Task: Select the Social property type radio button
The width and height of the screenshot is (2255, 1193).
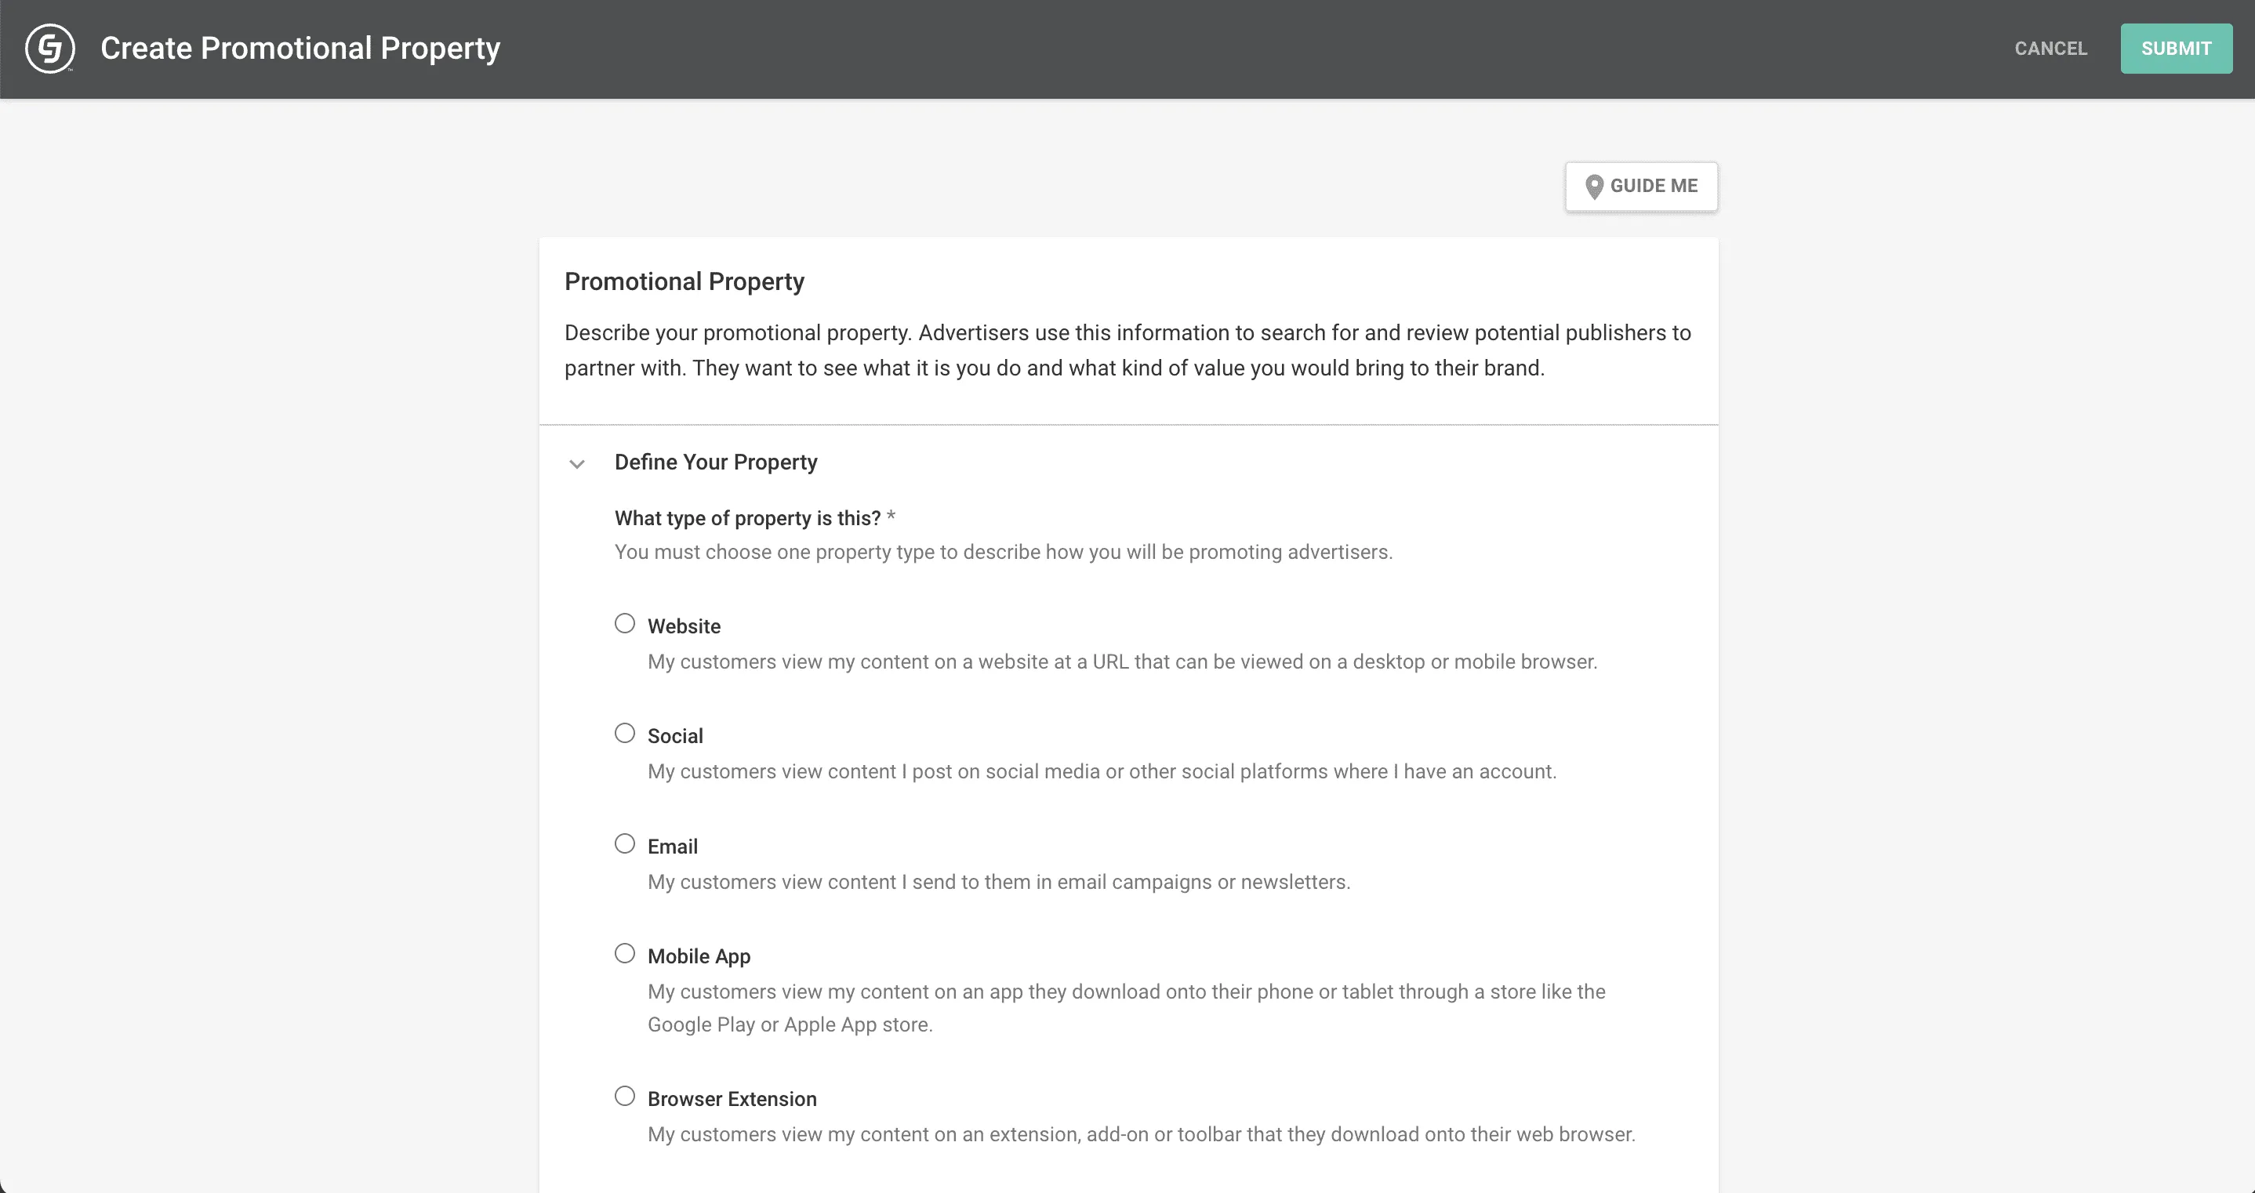Action: coord(624,734)
